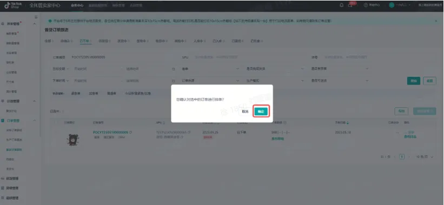Screen dimensions: 444x205
Task: Open the 下单时间 date-type dropdown
Action: 61,81
